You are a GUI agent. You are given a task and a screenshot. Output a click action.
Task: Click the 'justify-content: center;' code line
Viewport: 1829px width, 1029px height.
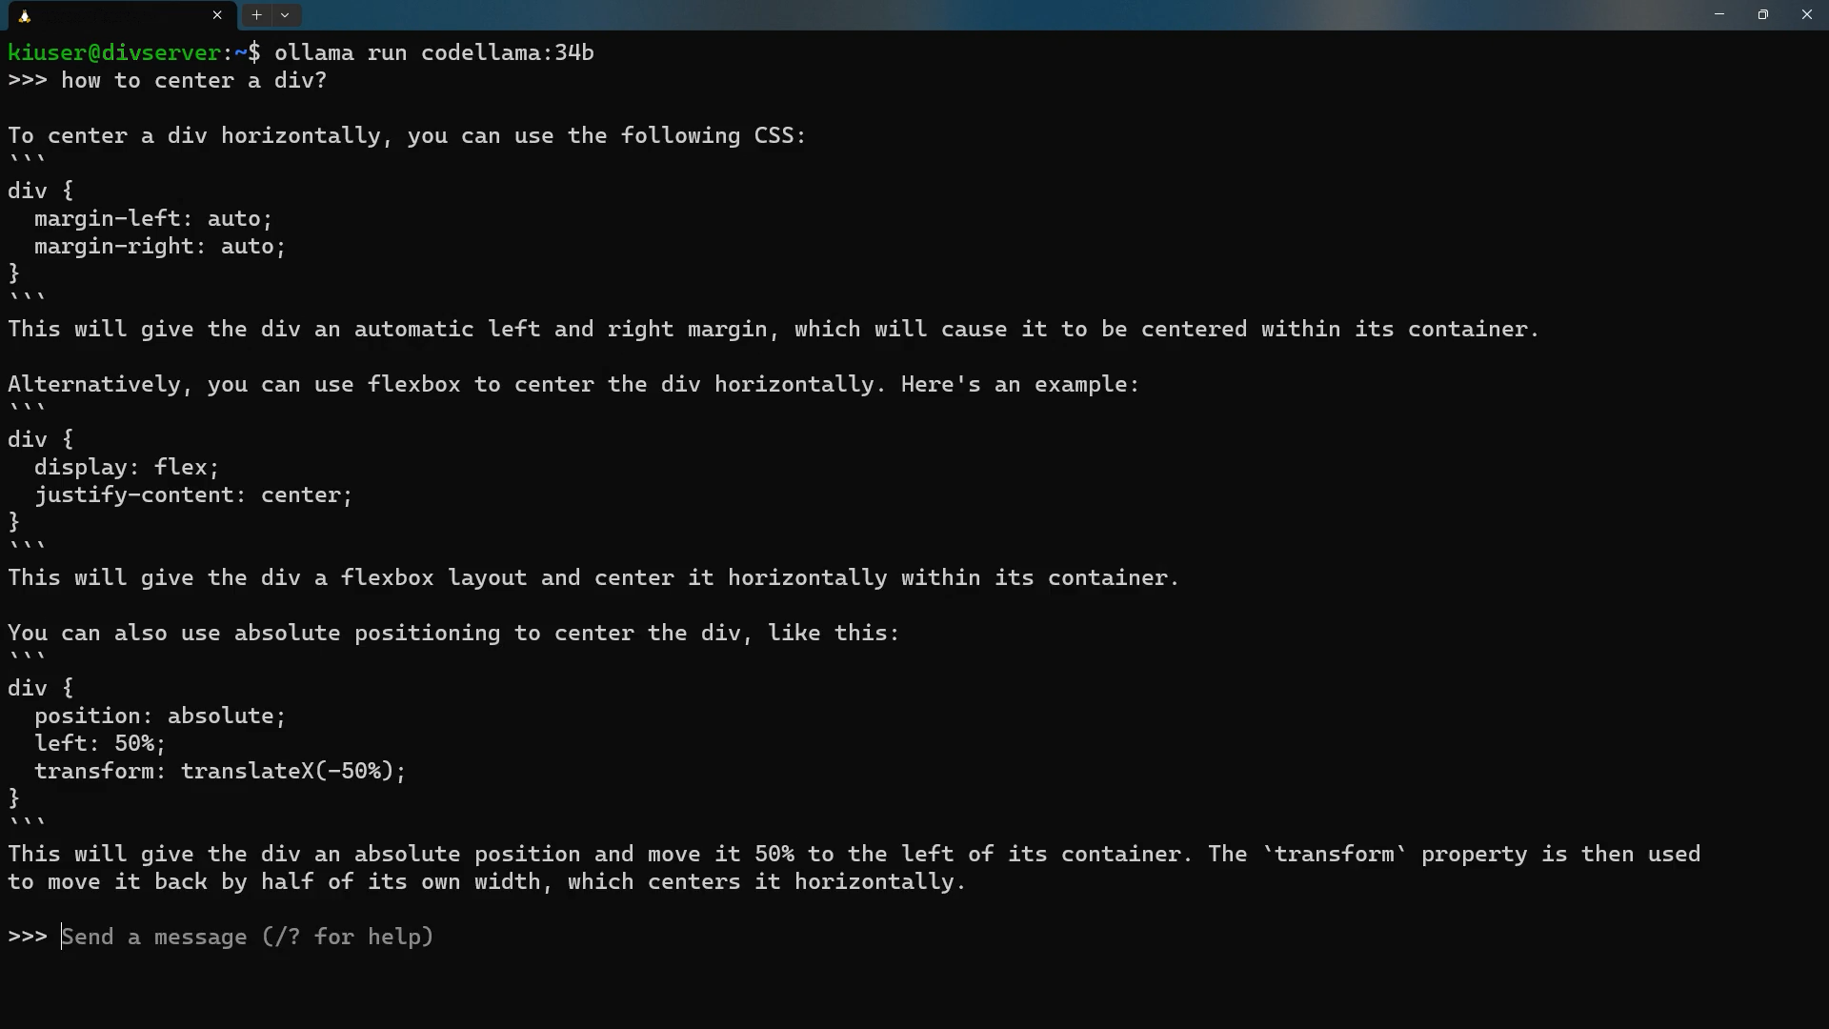[x=193, y=495]
